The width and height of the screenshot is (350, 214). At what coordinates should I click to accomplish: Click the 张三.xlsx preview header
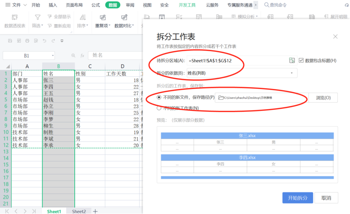click(x=247, y=135)
